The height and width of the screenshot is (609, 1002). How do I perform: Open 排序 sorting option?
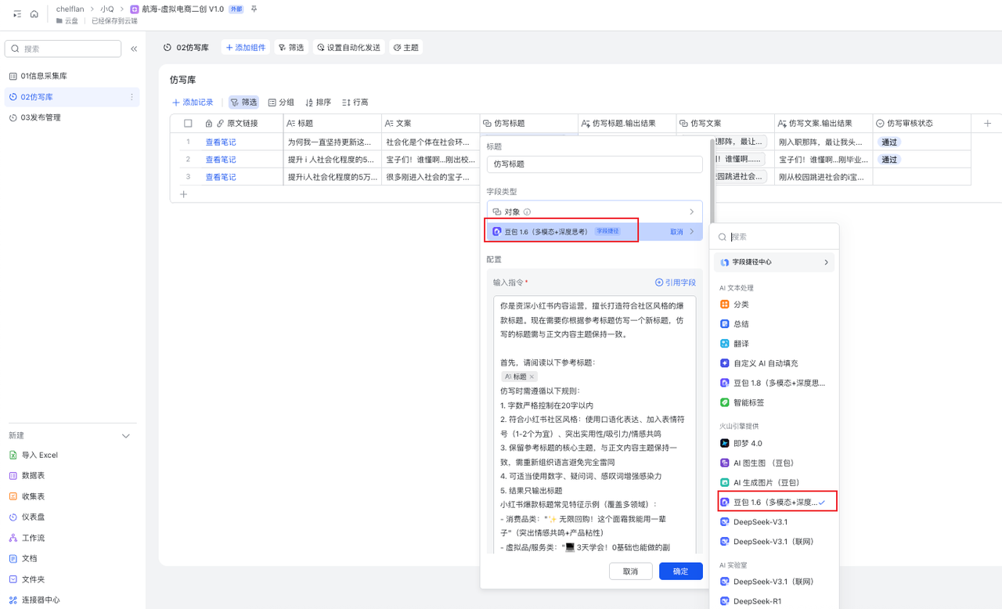[x=318, y=103]
